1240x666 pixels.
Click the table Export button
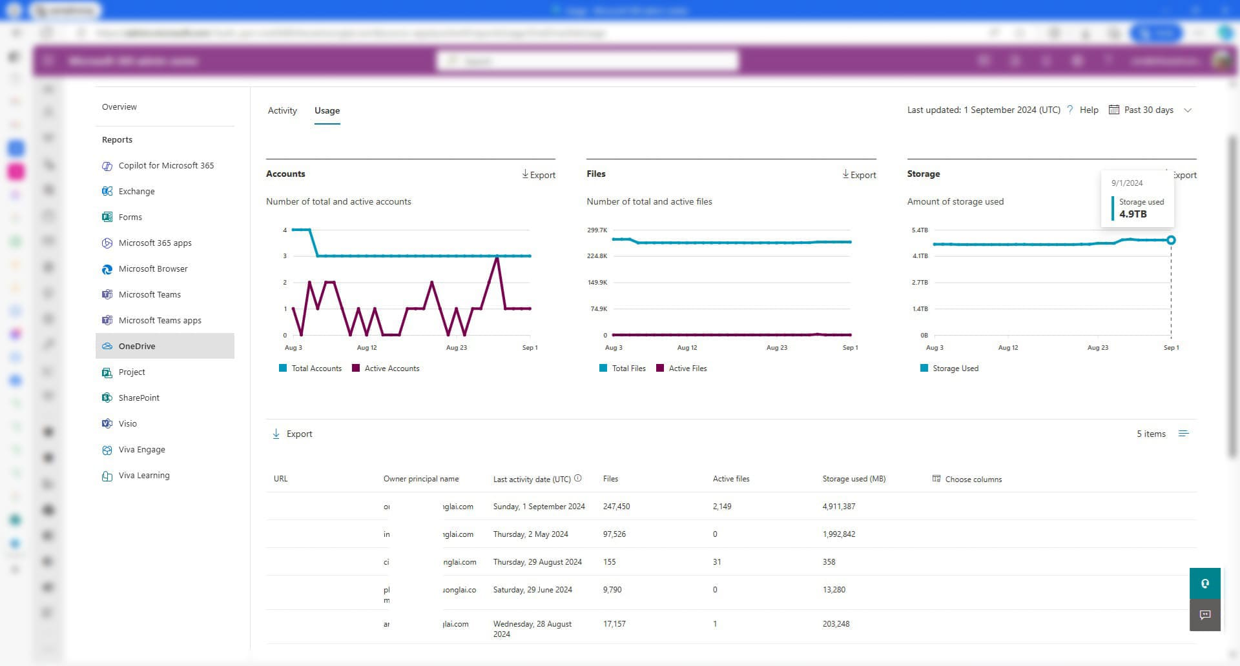(292, 434)
